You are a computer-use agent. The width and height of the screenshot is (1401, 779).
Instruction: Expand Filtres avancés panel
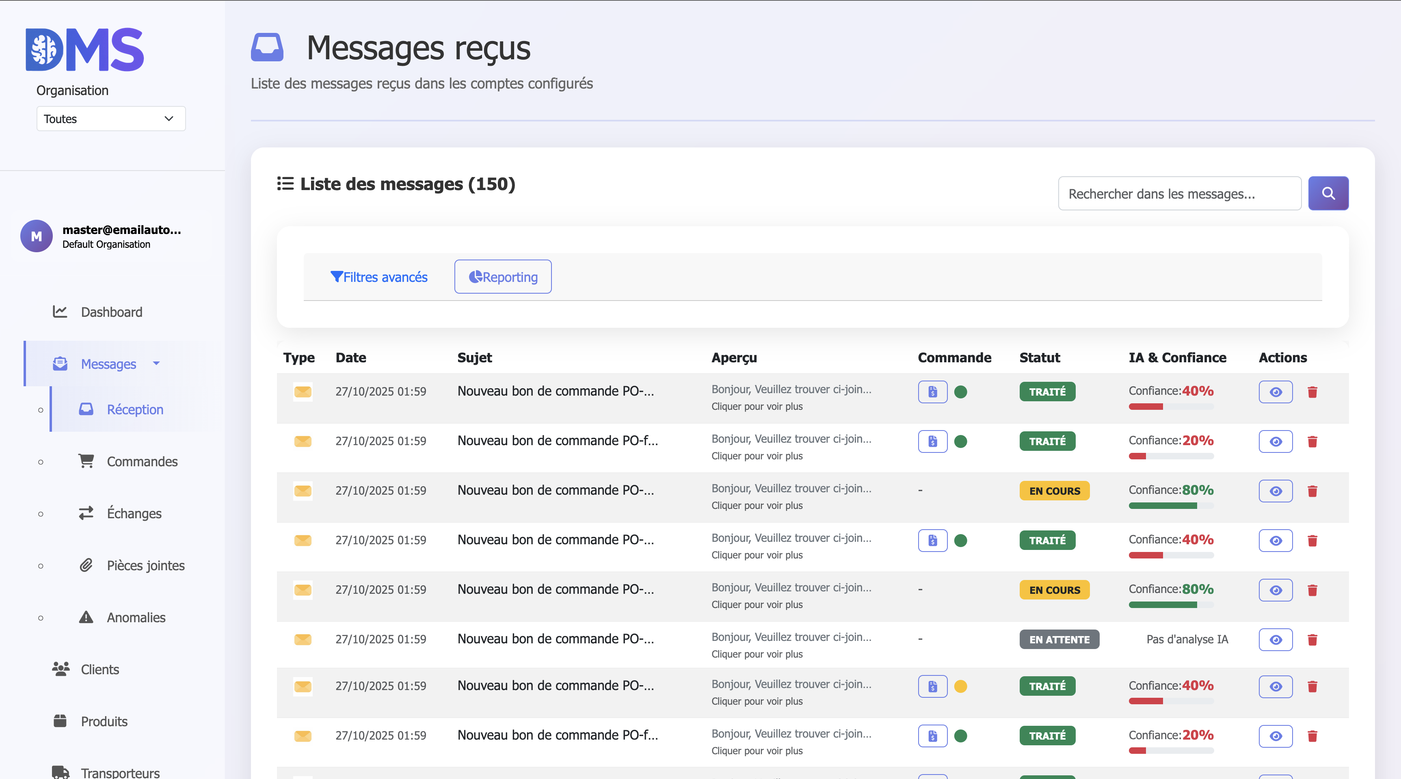[379, 277]
